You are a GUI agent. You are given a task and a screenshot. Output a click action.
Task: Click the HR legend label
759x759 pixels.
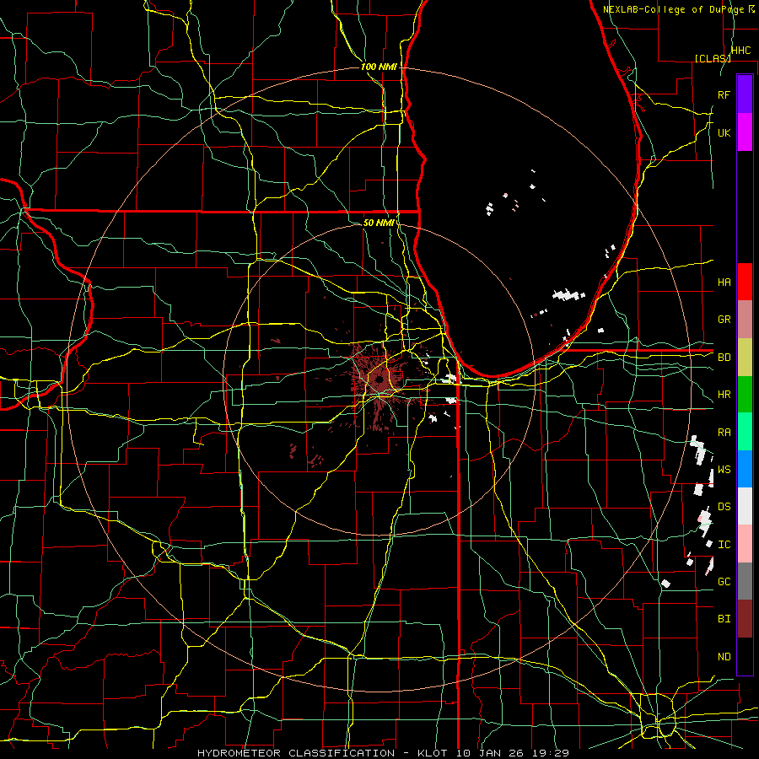pos(724,395)
